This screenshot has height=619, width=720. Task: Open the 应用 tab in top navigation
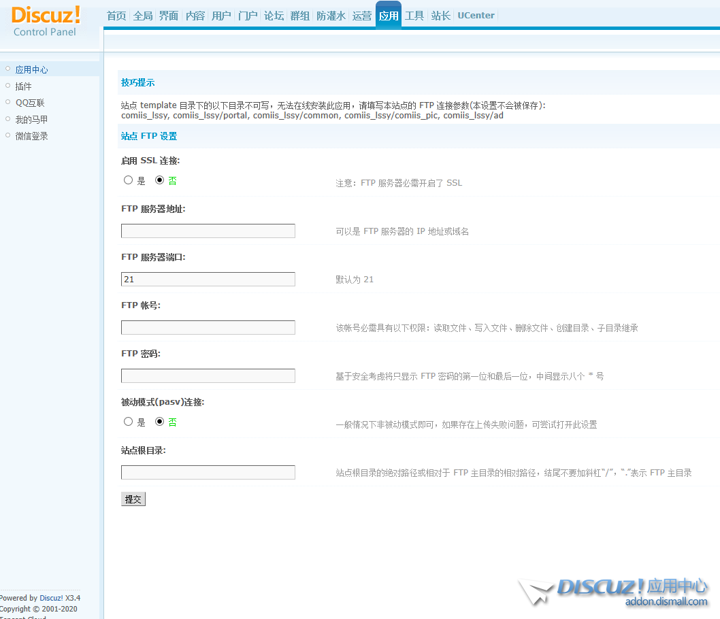coord(389,16)
